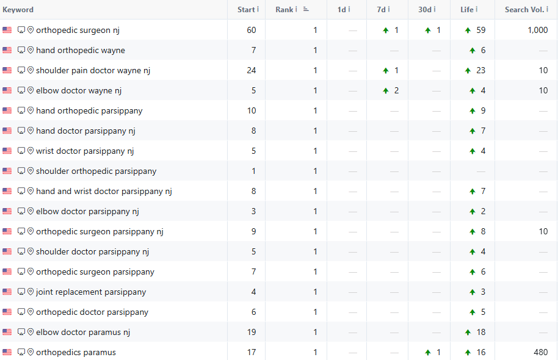Click the info icon on the Life column header

pos(476,10)
